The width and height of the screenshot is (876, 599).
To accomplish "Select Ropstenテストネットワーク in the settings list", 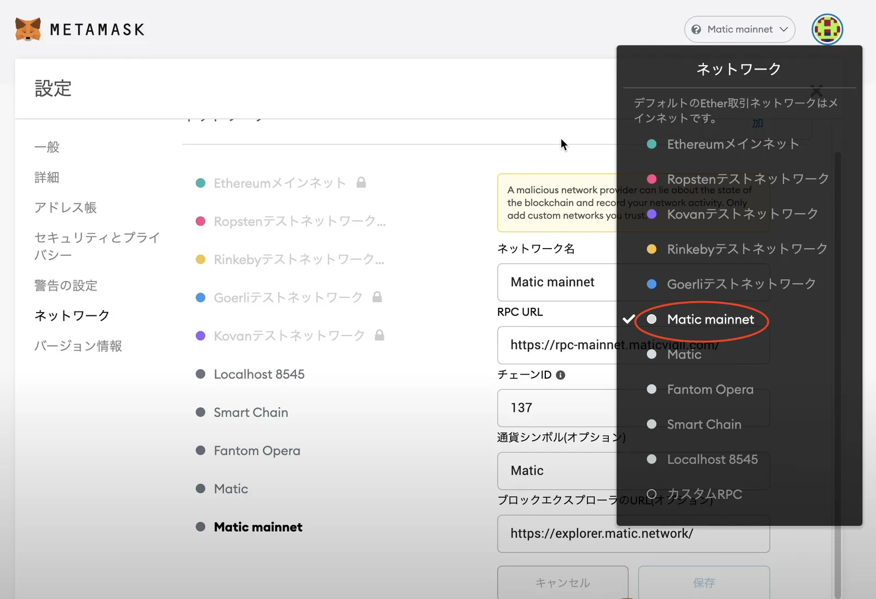I will (x=291, y=221).
